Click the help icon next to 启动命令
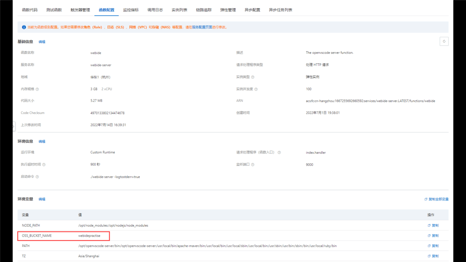466x262 pixels. (37, 177)
